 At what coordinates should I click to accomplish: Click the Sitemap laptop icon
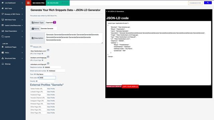coord(3,64)
